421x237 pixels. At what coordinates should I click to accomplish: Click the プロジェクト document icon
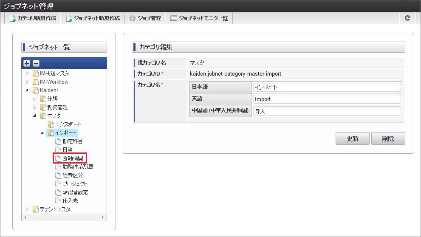point(58,183)
